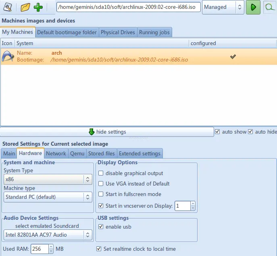
Task: Select the arch machine Arch Linux icon
Action: coord(7,57)
